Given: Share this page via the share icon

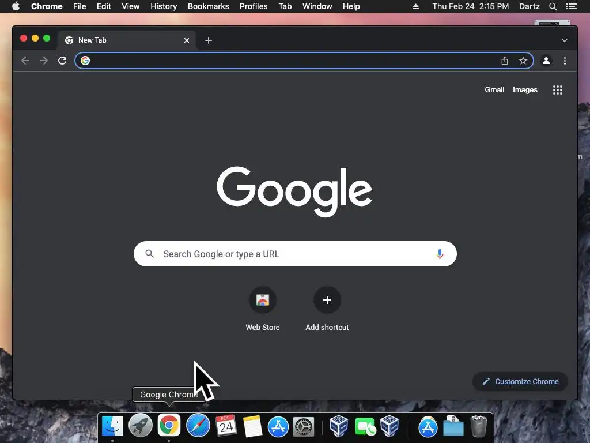Looking at the screenshot, I should tap(505, 61).
